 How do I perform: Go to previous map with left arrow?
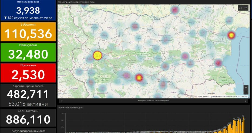click(62, 101)
